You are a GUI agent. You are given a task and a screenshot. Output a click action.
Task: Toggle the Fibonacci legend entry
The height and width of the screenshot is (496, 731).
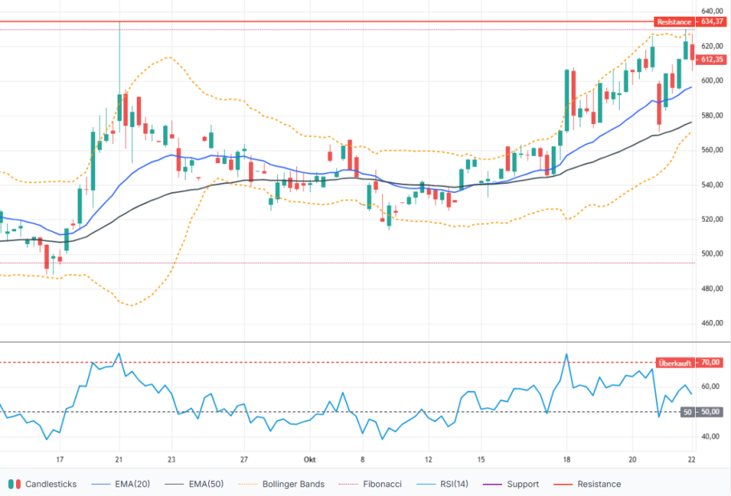(370, 484)
